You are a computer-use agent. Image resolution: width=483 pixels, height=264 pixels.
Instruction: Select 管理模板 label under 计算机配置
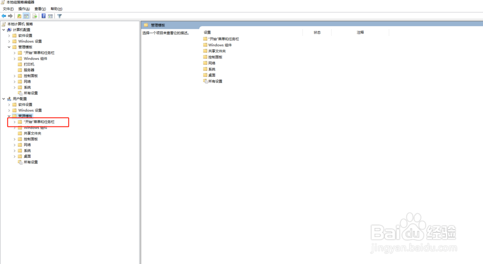coord(25,47)
